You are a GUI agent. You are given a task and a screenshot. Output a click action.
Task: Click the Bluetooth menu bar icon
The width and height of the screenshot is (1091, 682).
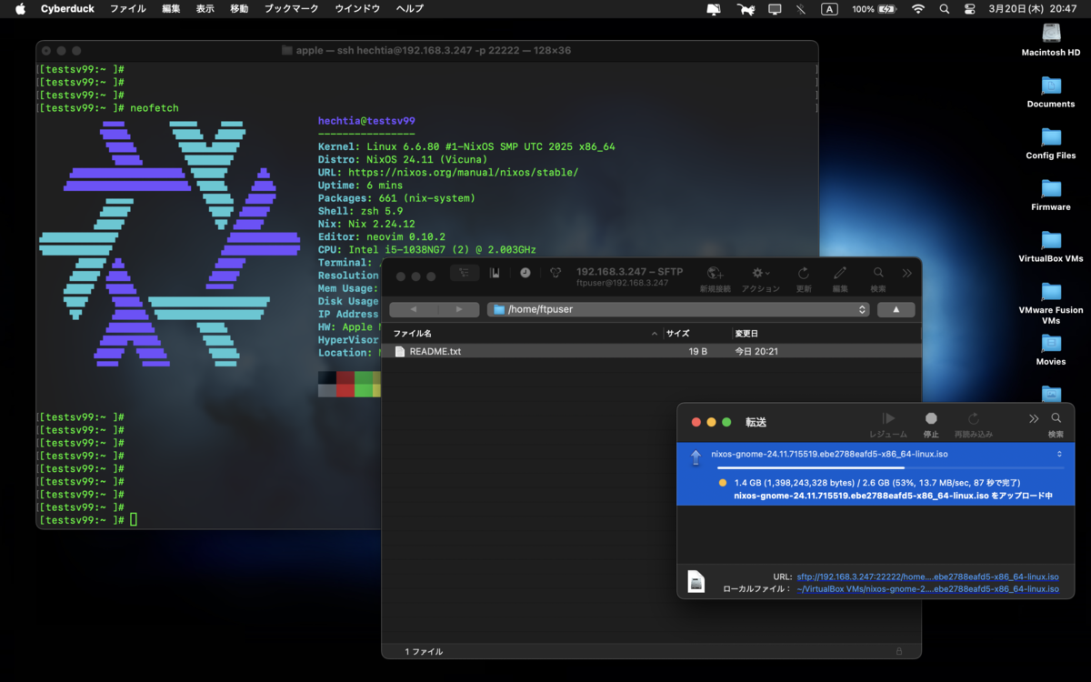(x=801, y=8)
